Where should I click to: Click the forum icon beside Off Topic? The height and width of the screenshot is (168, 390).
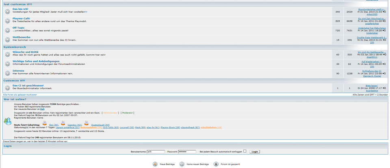(x=7, y=30)
